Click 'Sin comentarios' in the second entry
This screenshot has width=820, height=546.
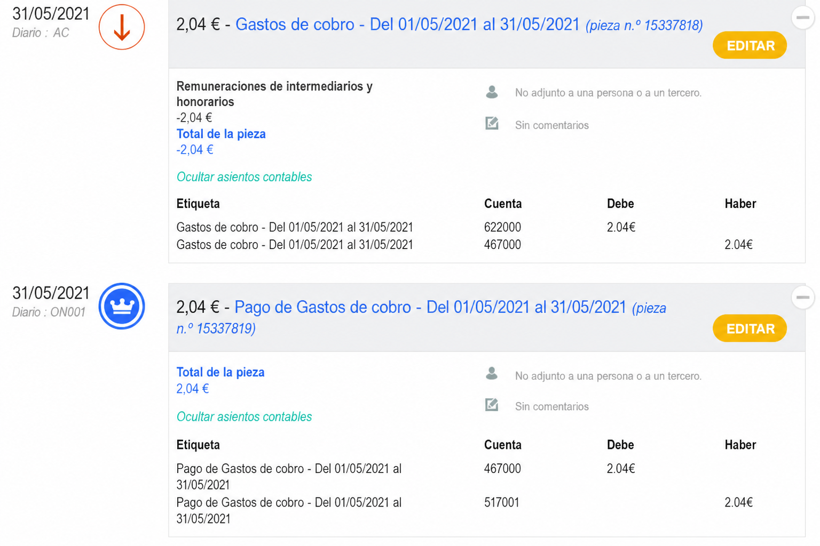tap(551, 406)
